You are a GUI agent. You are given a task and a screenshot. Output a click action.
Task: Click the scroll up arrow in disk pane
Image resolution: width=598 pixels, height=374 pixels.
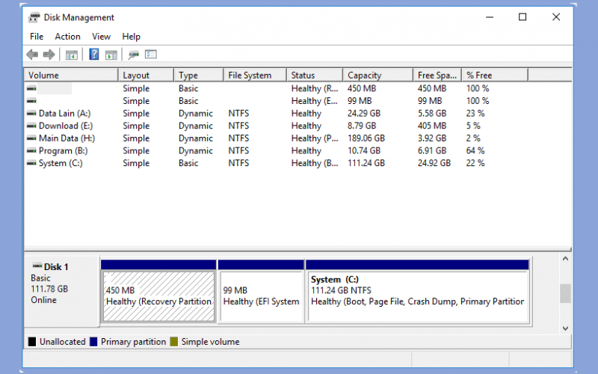[x=565, y=259]
